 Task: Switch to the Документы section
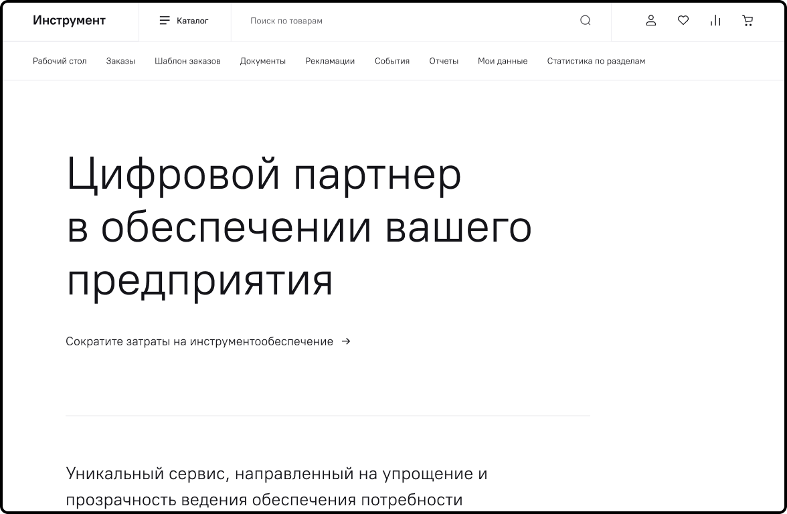click(263, 62)
